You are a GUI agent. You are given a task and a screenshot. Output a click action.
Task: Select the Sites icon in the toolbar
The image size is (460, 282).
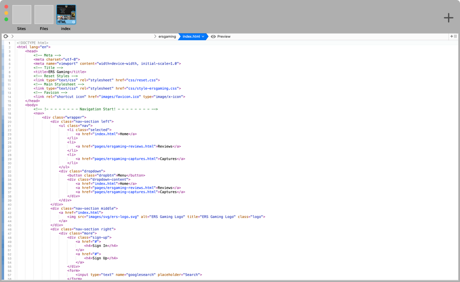21,14
